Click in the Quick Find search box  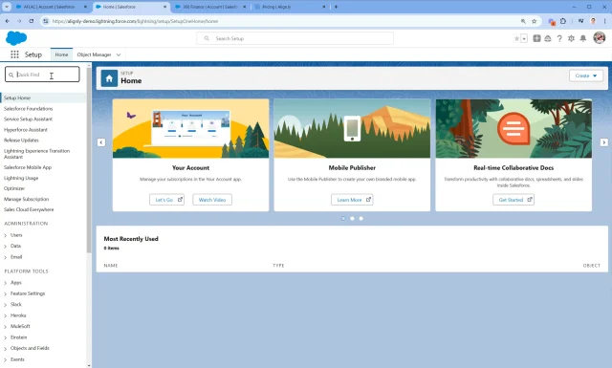(x=42, y=75)
